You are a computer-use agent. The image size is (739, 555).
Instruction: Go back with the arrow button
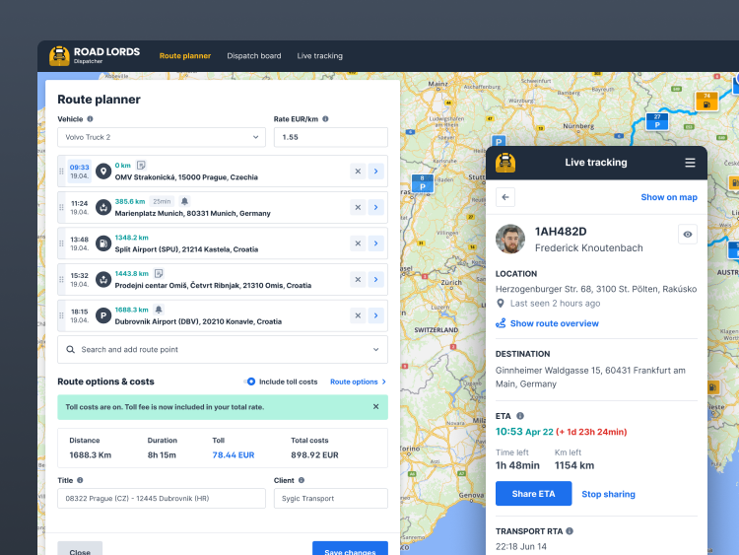505,197
